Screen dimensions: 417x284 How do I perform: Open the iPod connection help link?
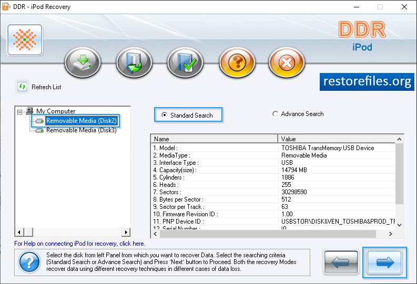tap(79, 244)
